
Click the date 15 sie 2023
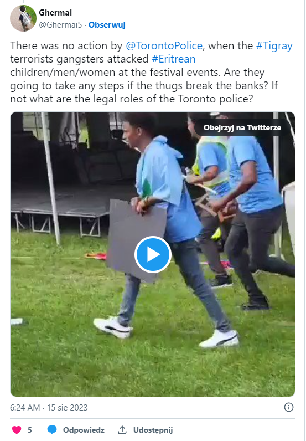[x=67, y=408]
